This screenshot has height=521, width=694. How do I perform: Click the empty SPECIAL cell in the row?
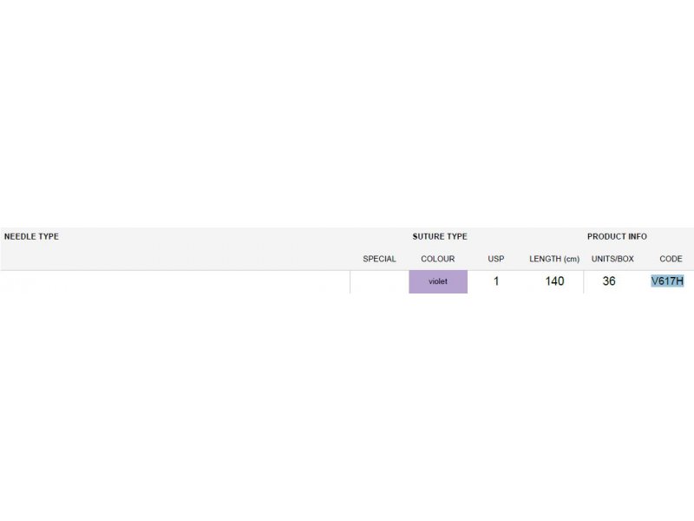pos(379,281)
